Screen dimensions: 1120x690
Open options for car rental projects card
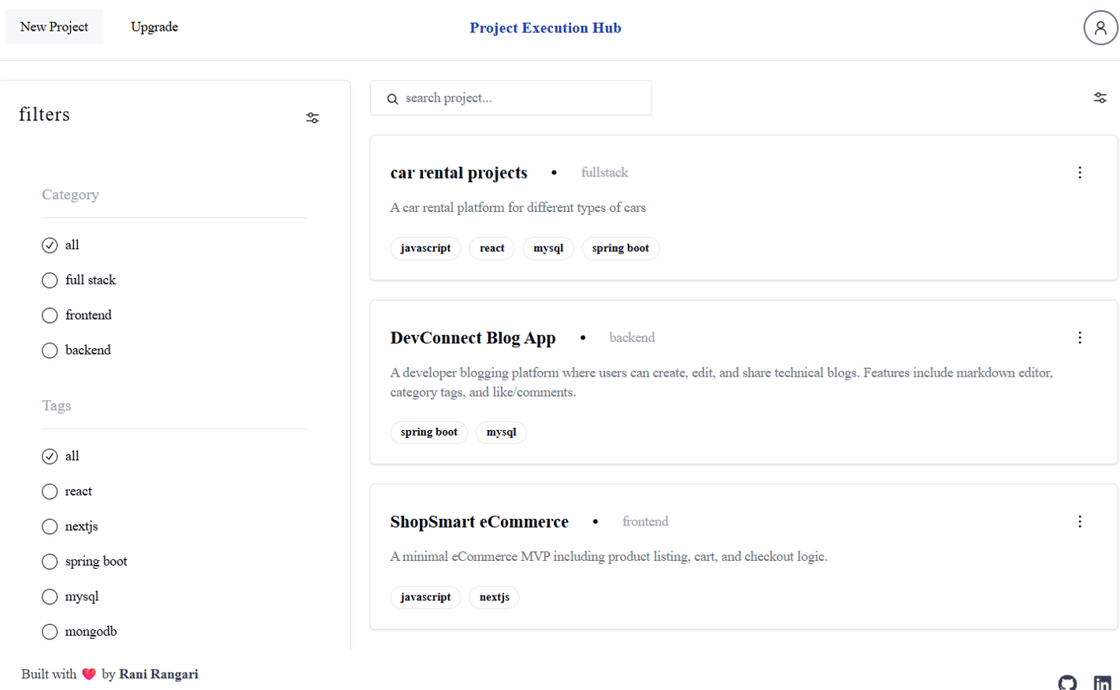[x=1080, y=172]
